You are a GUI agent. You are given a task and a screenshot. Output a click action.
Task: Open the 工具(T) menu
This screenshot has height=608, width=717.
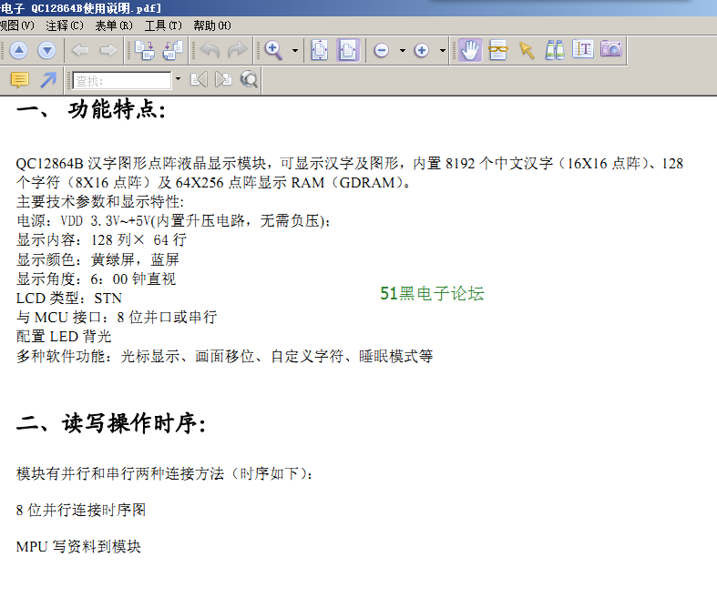click(x=163, y=25)
